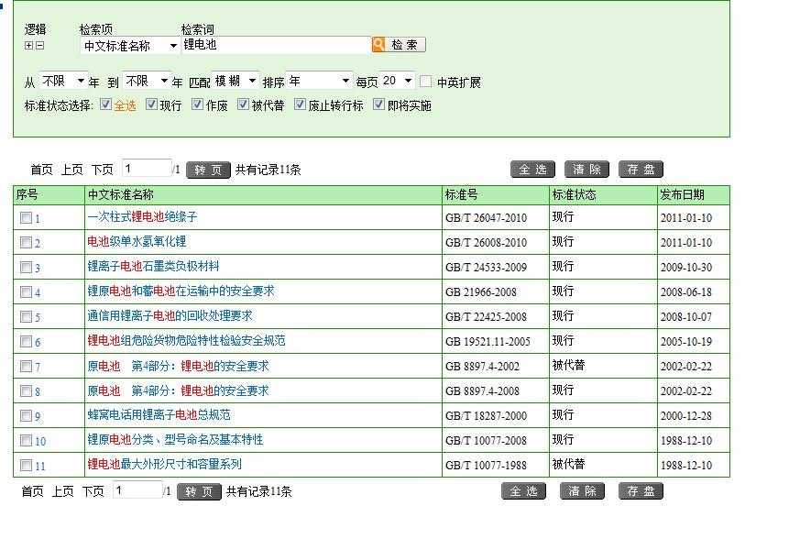Viewport: 789px width, 539px height.
Task: Click the bottom page number input
Action: point(137,489)
